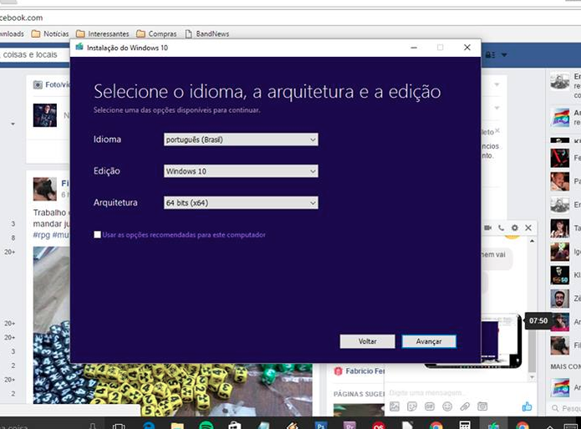Click the Task View taskbar icon
The width and height of the screenshot is (581, 429).
(x=119, y=426)
